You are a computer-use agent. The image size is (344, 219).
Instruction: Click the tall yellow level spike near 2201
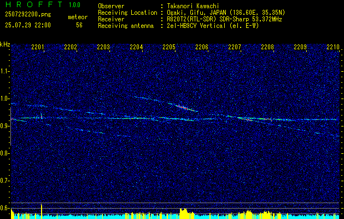(x=41, y=211)
